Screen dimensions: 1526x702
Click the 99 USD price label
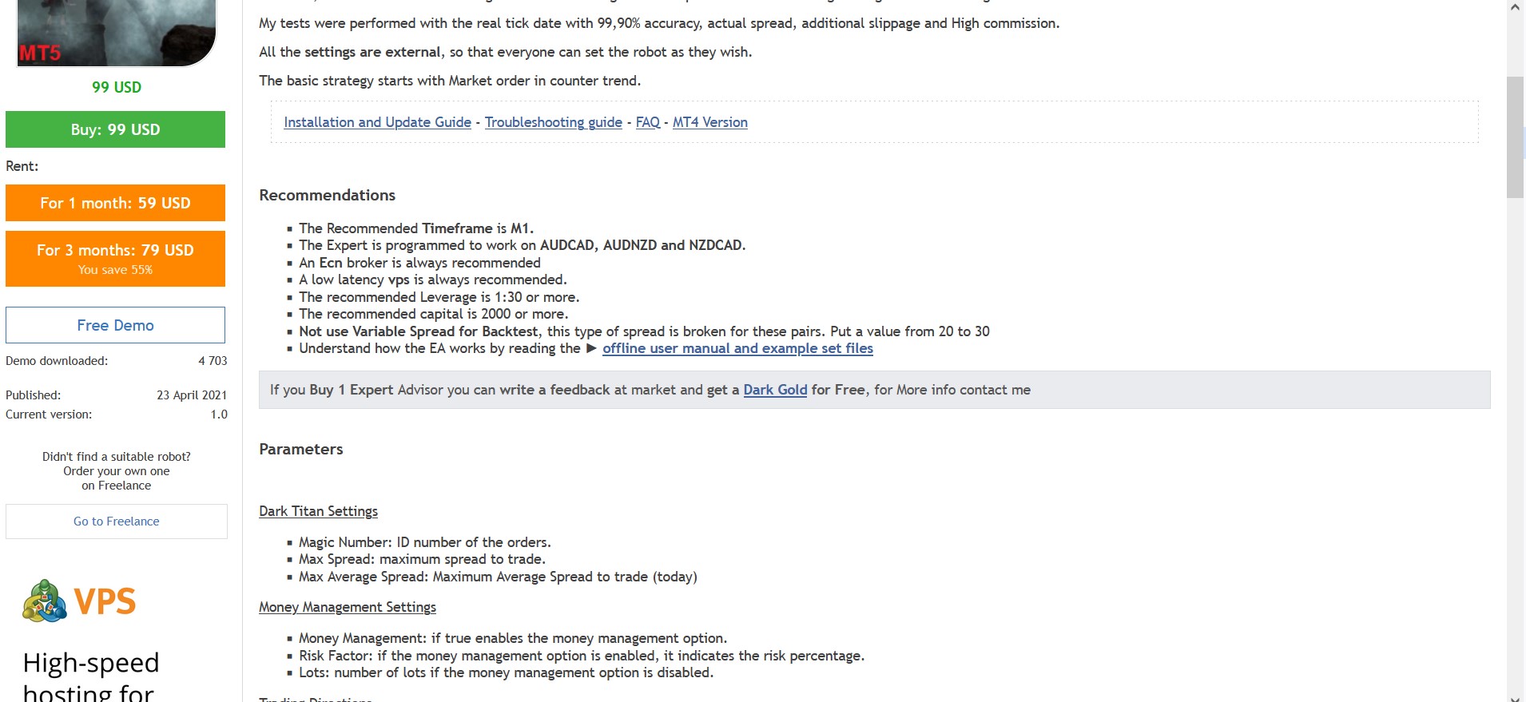click(117, 87)
